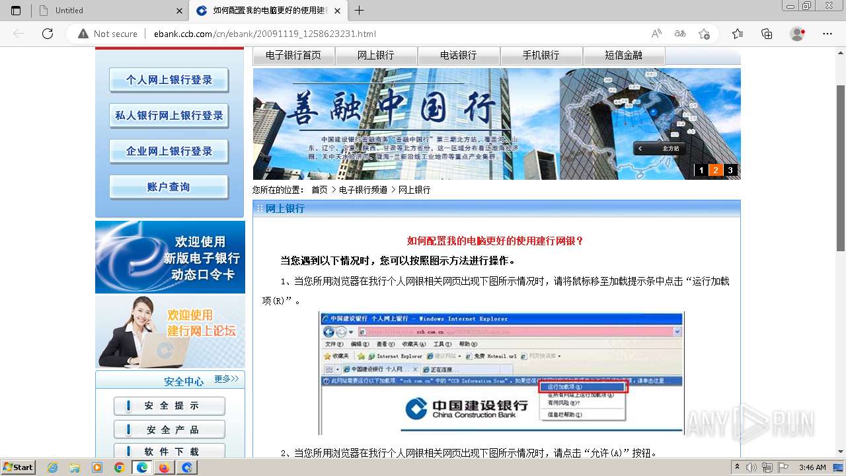The image size is (846, 476).
Task: Click 个人网上银行登录 button
Action: point(169,80)
